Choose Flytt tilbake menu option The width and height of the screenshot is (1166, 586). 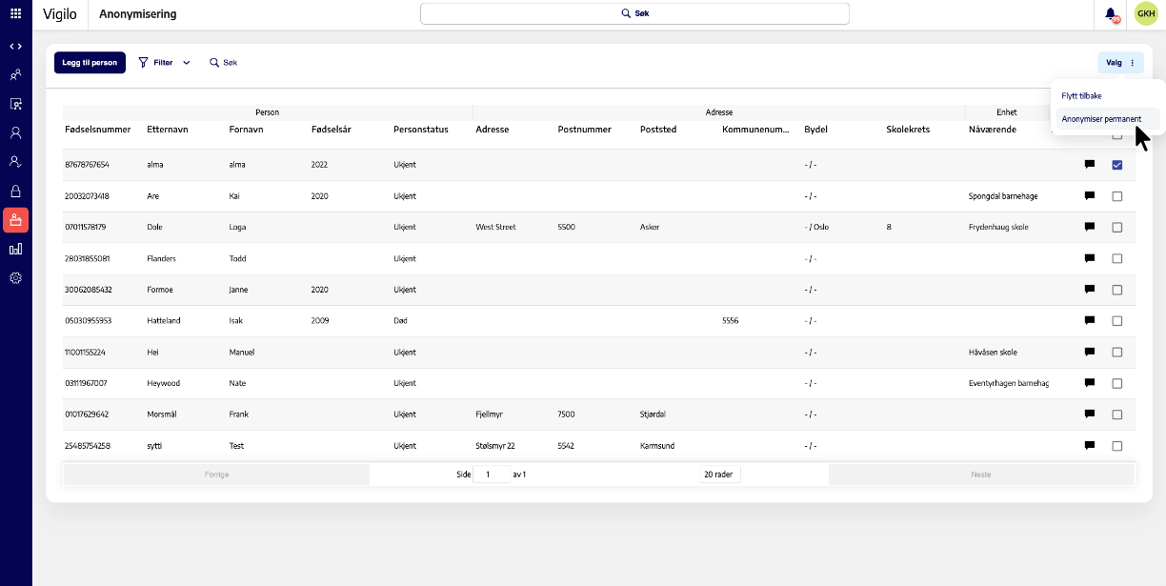[x=1081, y=95]
